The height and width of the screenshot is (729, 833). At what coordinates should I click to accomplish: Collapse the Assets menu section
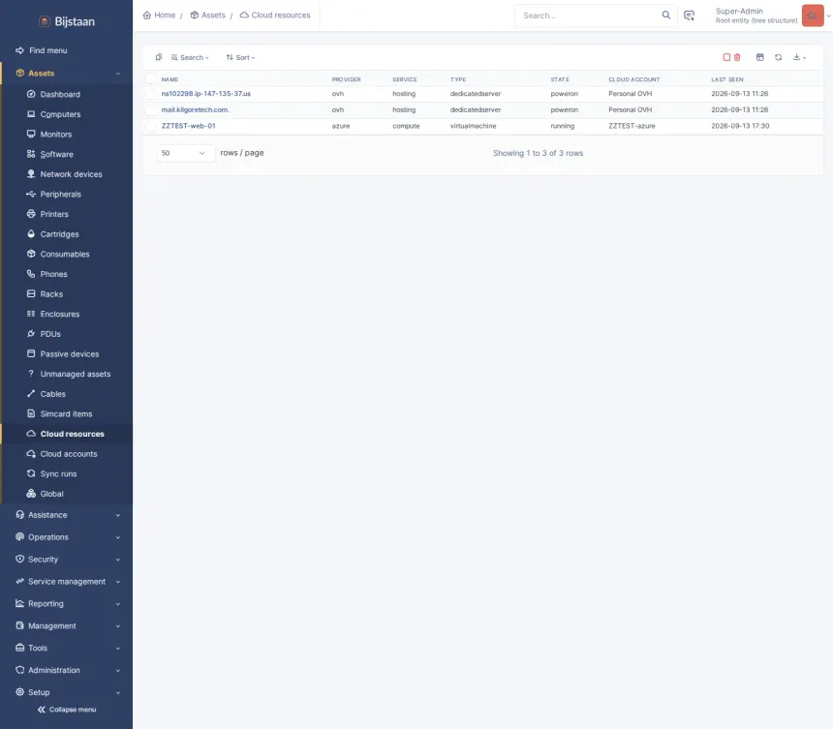[118, 74]
